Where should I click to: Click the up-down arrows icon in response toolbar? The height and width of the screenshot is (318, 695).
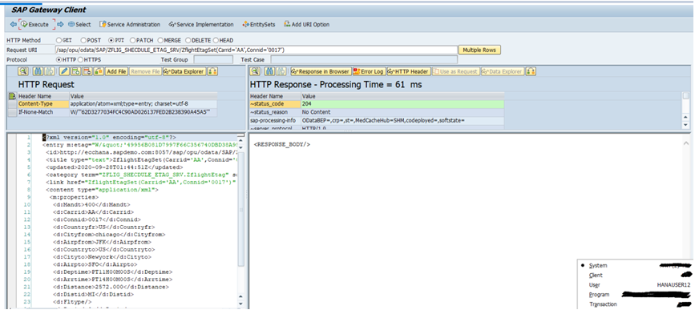531,71
